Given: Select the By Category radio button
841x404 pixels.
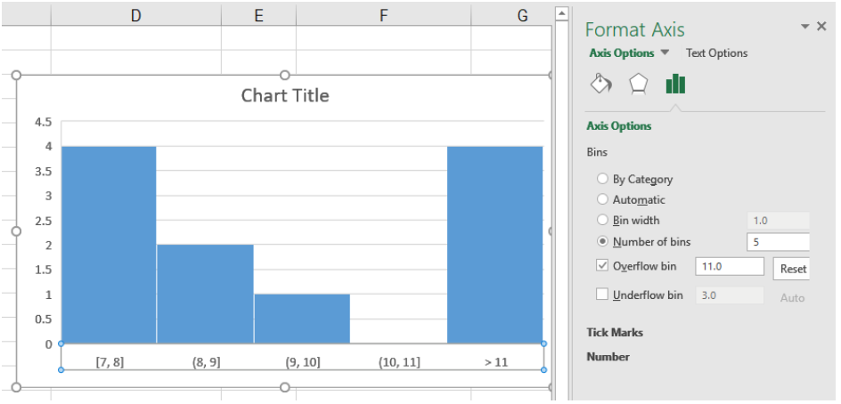Looking at the screenshot, I should pyautogui.click(x=602, y=179).
